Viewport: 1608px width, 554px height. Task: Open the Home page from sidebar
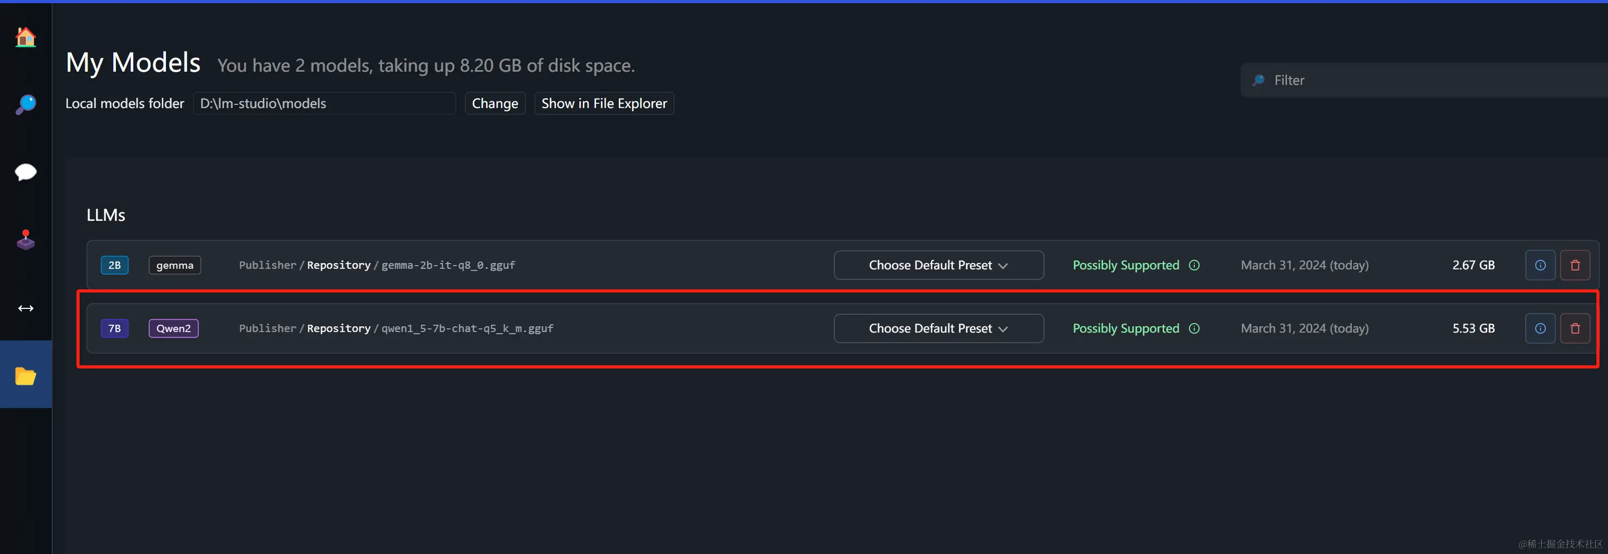click(26, 37)
